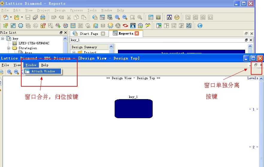
Task: Click the HDL Diagram hierarchy icon
Action: click(x=169, y=17)
